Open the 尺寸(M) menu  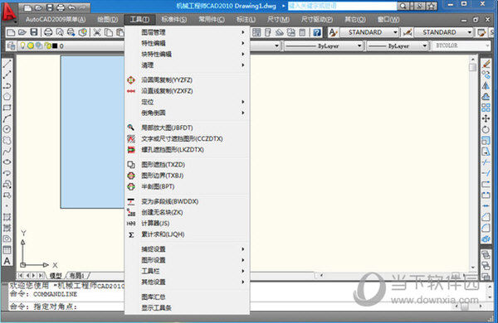[x=278, y=19]
